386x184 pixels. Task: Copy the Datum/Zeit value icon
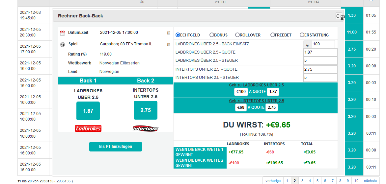click(x=169, y=33)
